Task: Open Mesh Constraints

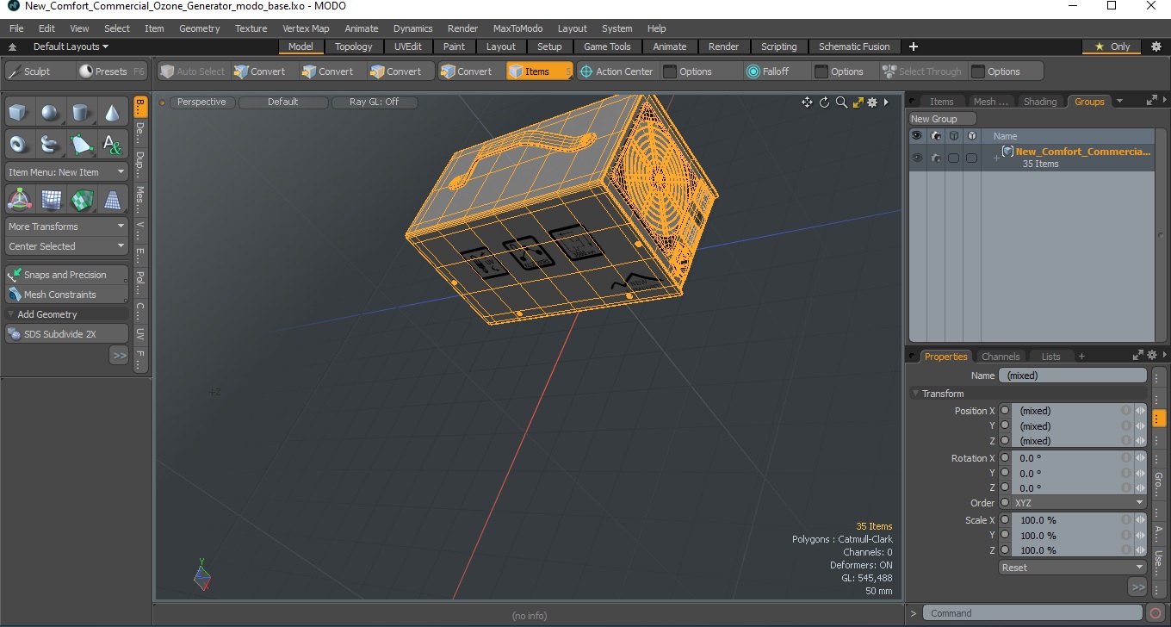Action: click(67, 295)
